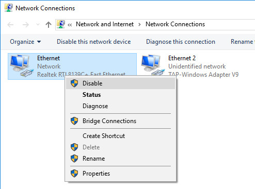Click the shield icon next to Rename
Viewport: 255px width, 189px height.
(74, 159)
